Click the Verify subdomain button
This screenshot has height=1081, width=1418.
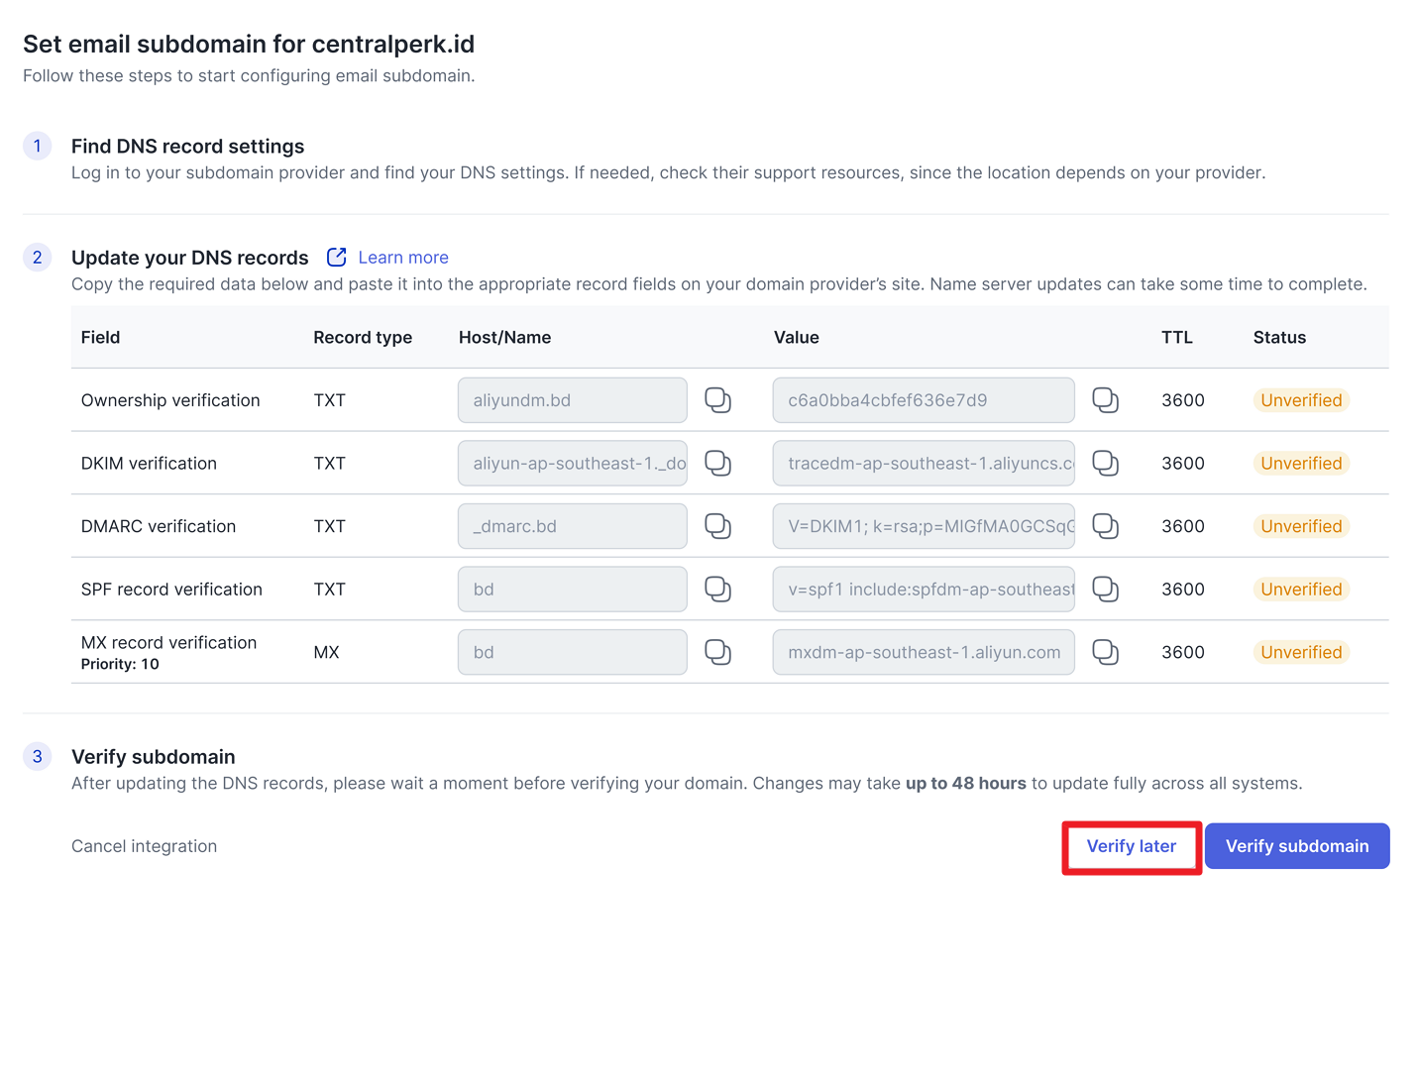click(1296, 846)
